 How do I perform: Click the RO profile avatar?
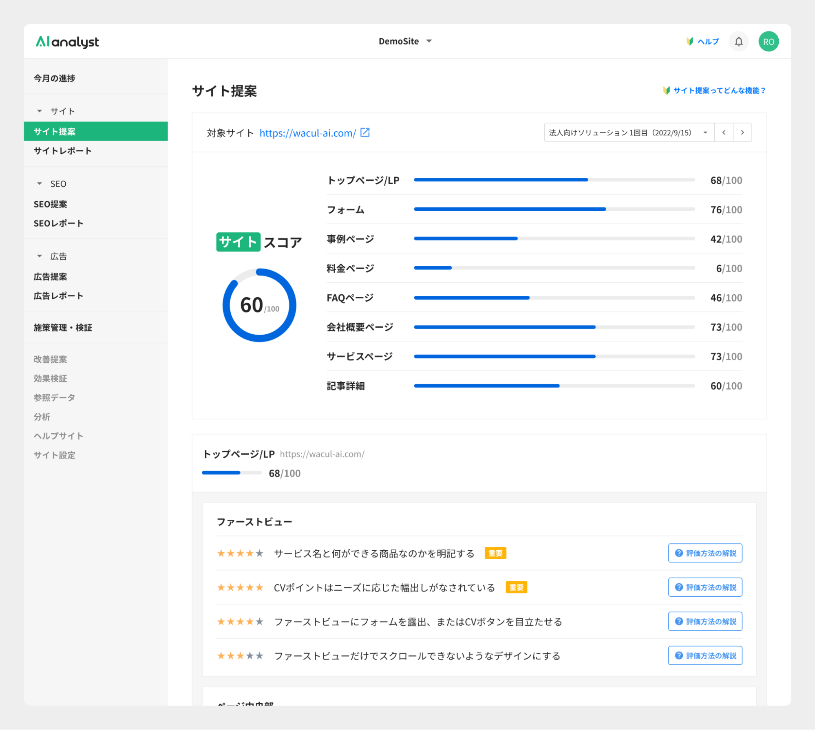point(768,41)
